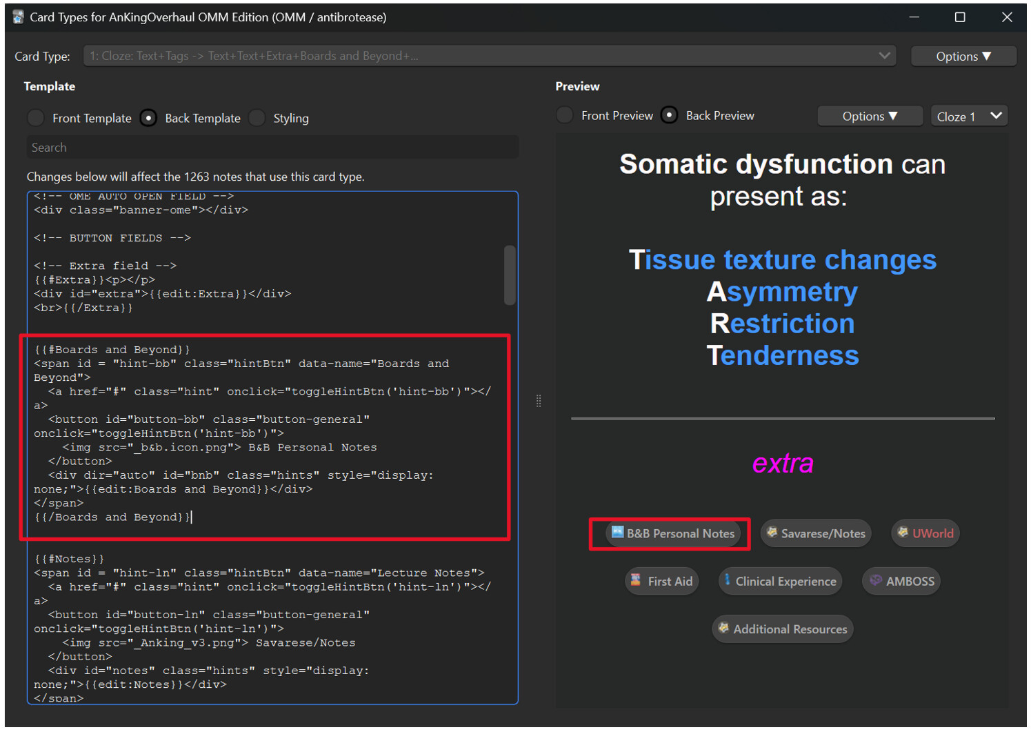
Task: Open the Cloze 1 dropdown
Action: tap(969, 116)
